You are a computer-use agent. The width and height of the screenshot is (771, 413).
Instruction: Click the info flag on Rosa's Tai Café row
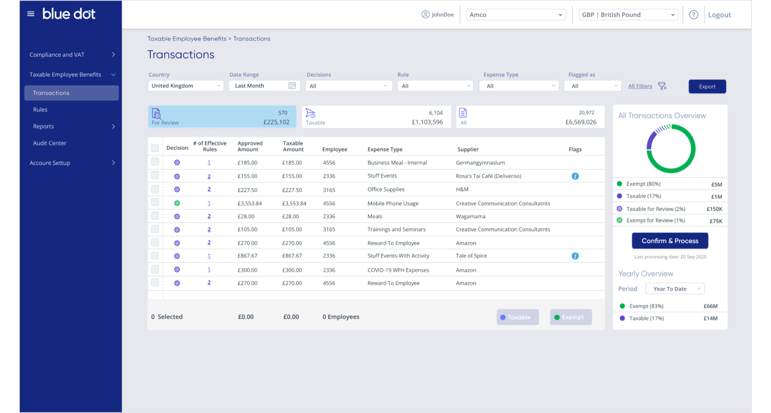(x=575, y=176)
